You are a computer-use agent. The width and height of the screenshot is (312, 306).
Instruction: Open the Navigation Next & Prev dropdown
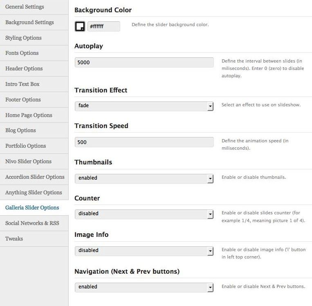(x=144, y=287)
